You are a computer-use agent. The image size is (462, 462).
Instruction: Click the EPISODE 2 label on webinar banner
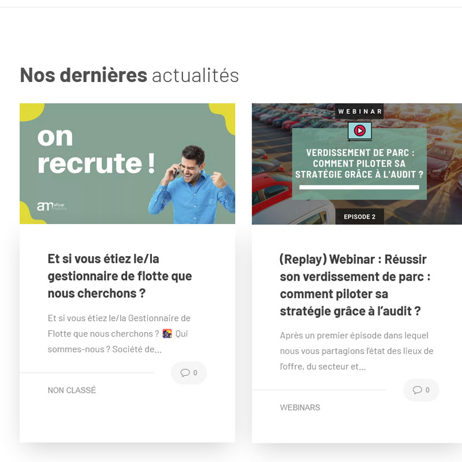(x=359, y=217)
